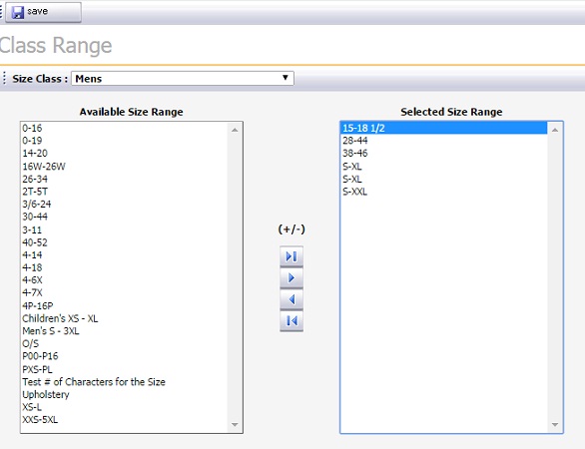The width and height of the screenshot is (585, 449).
Task: Remove selected size with left arrow
Action: pos(292,299)
